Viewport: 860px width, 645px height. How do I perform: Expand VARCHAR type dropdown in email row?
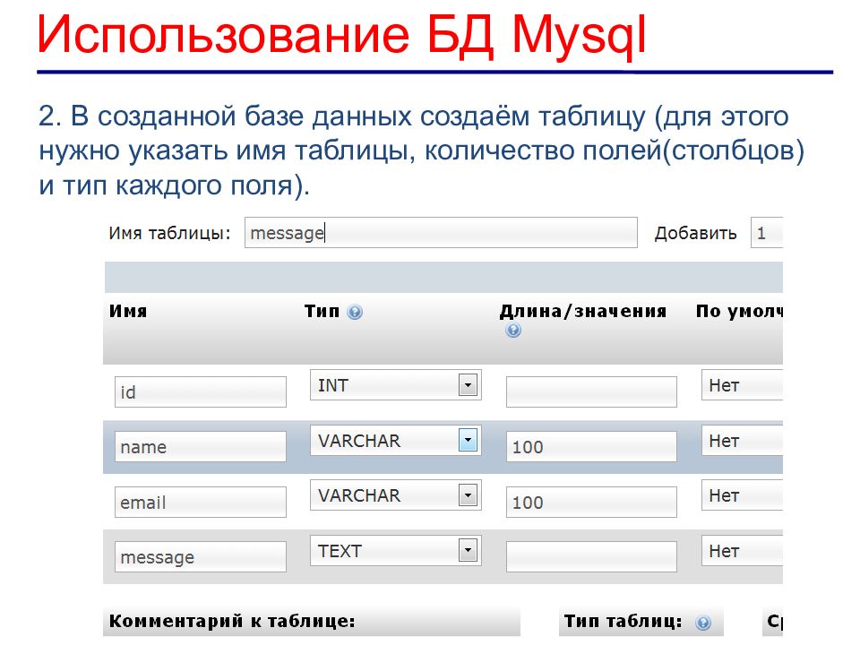coord(467,495)
